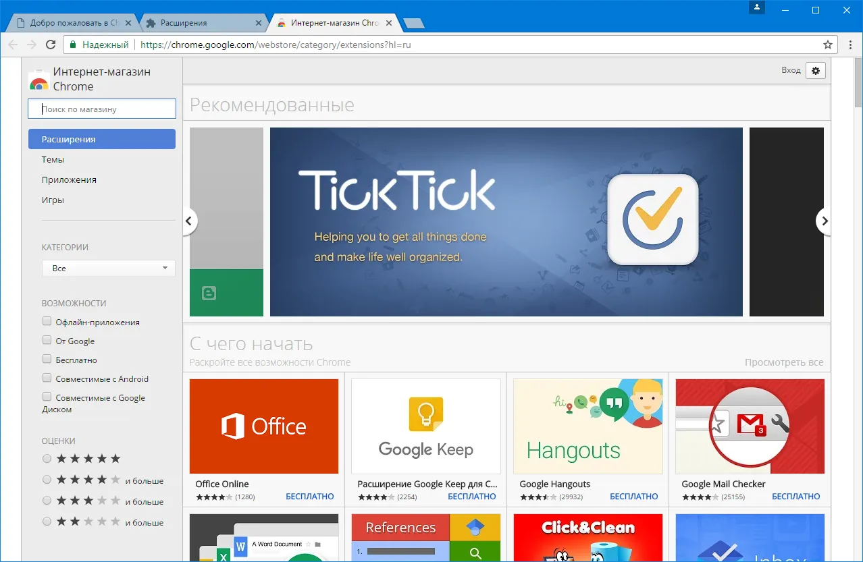The height and width of the screenshot is (562, 863).
Task: Select four stars и больше rating
Action: 47,480
